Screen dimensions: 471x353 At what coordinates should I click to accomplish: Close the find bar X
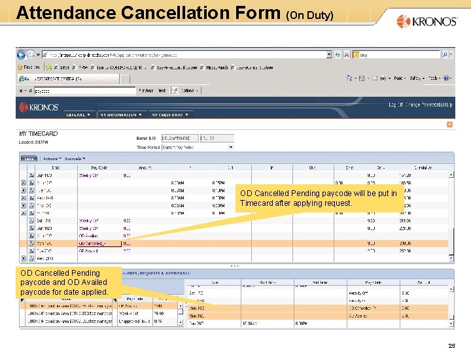tap(21, 91)
